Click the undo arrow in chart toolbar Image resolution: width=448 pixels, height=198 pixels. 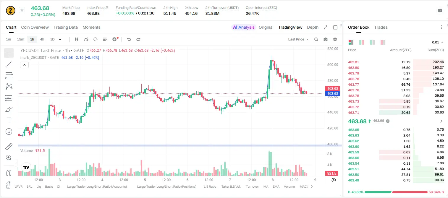129,39
